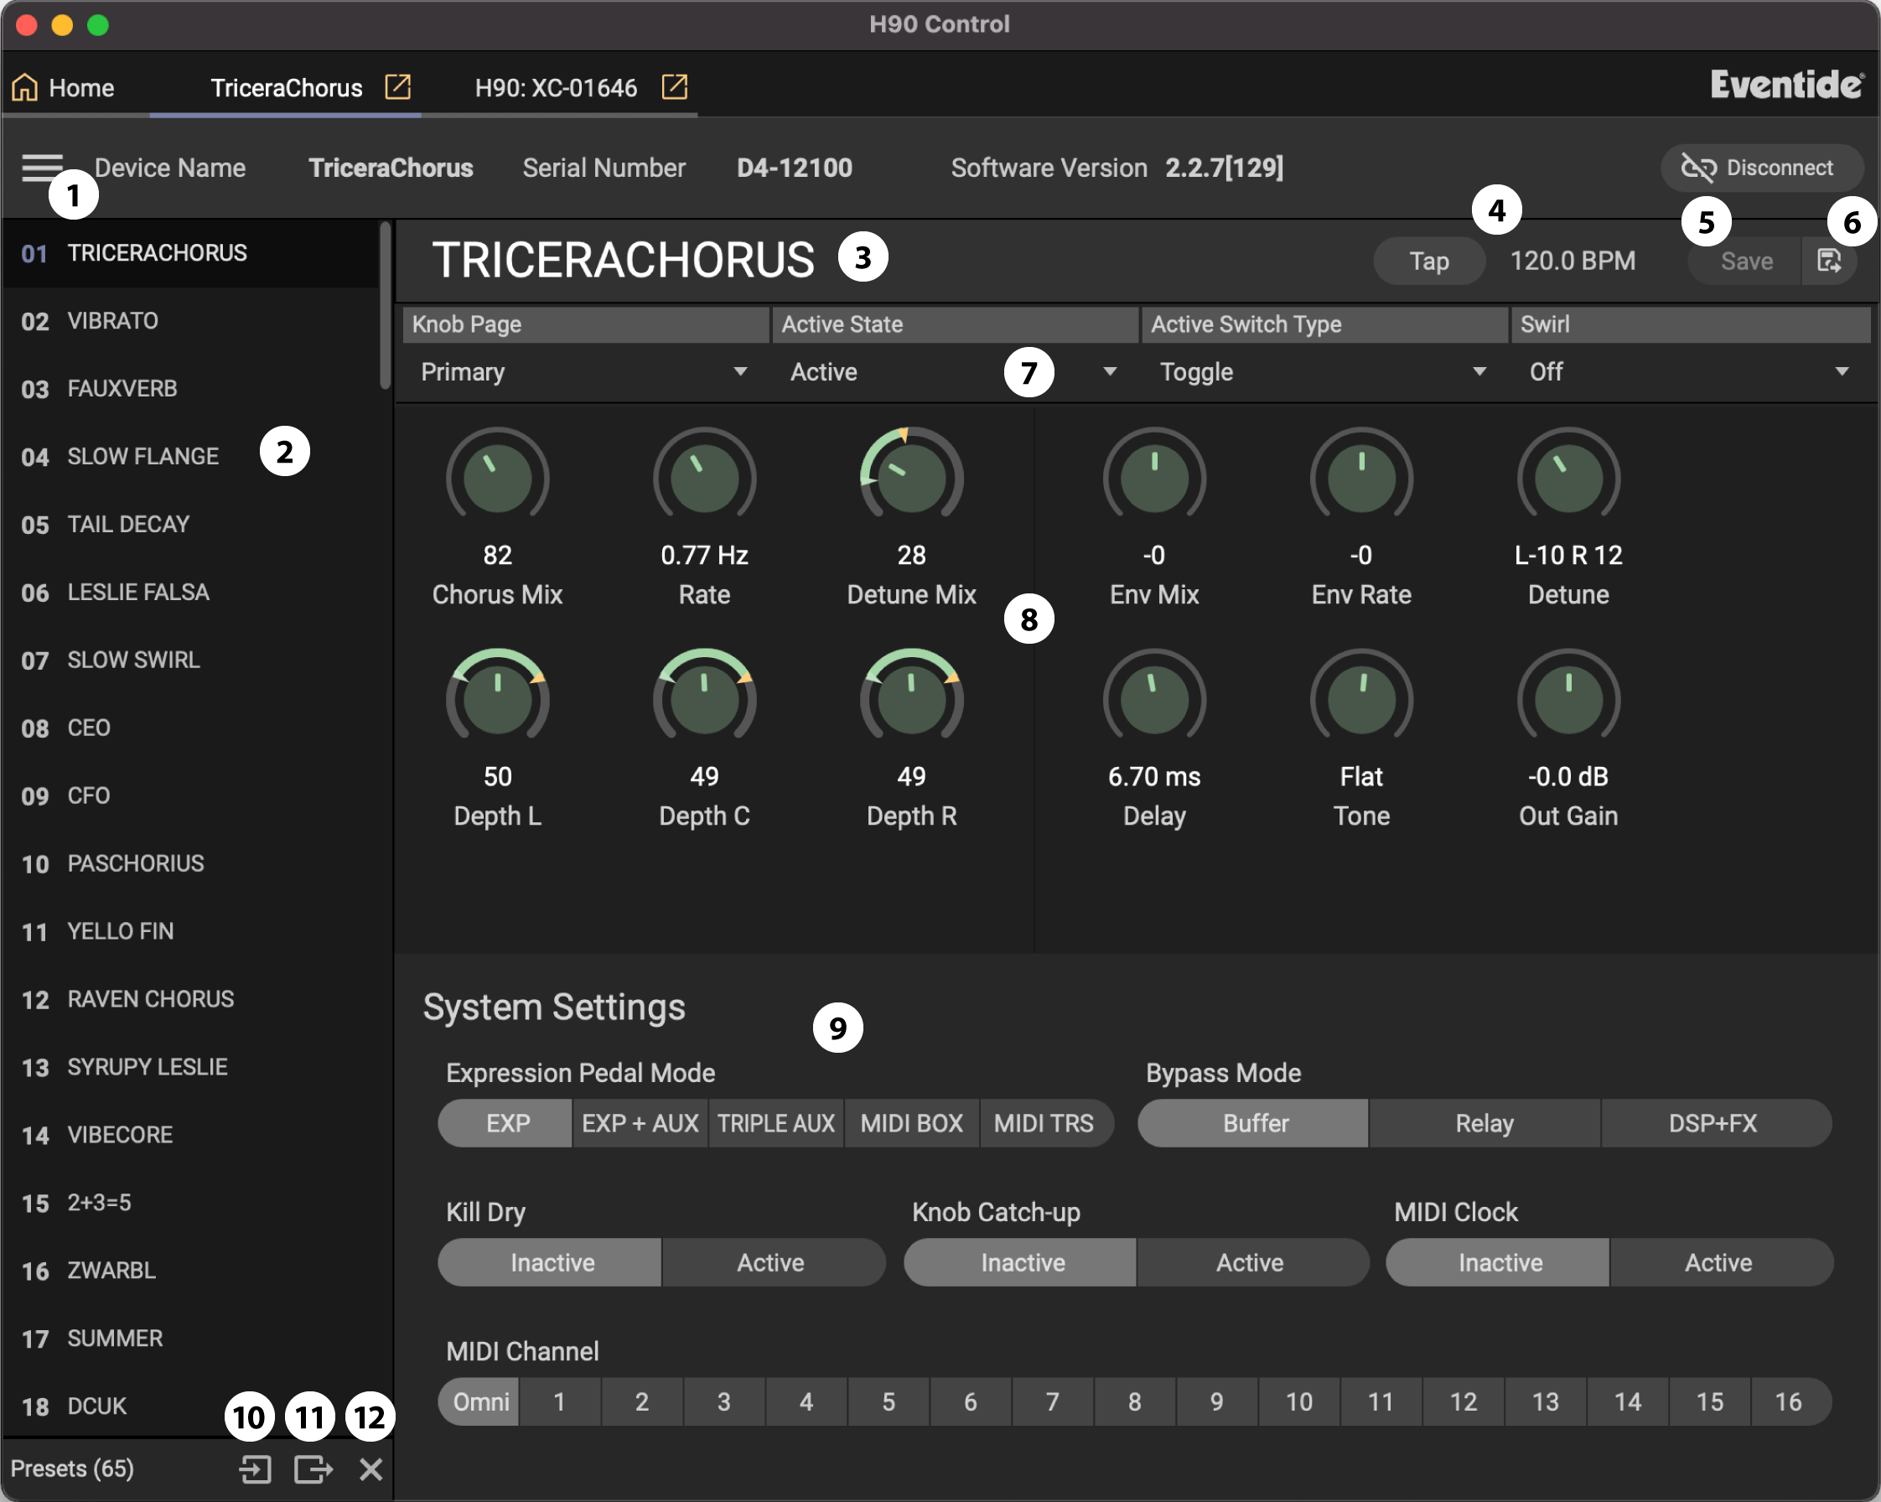Select MIDI TRS pedal mode

(1045, 1123)
